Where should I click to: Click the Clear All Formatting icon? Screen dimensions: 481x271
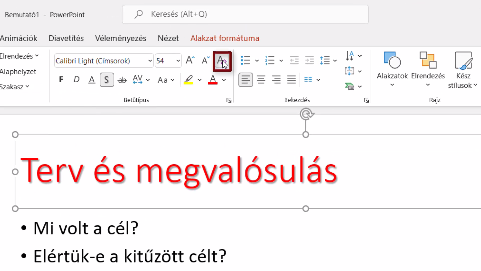[x=222, y=61]
